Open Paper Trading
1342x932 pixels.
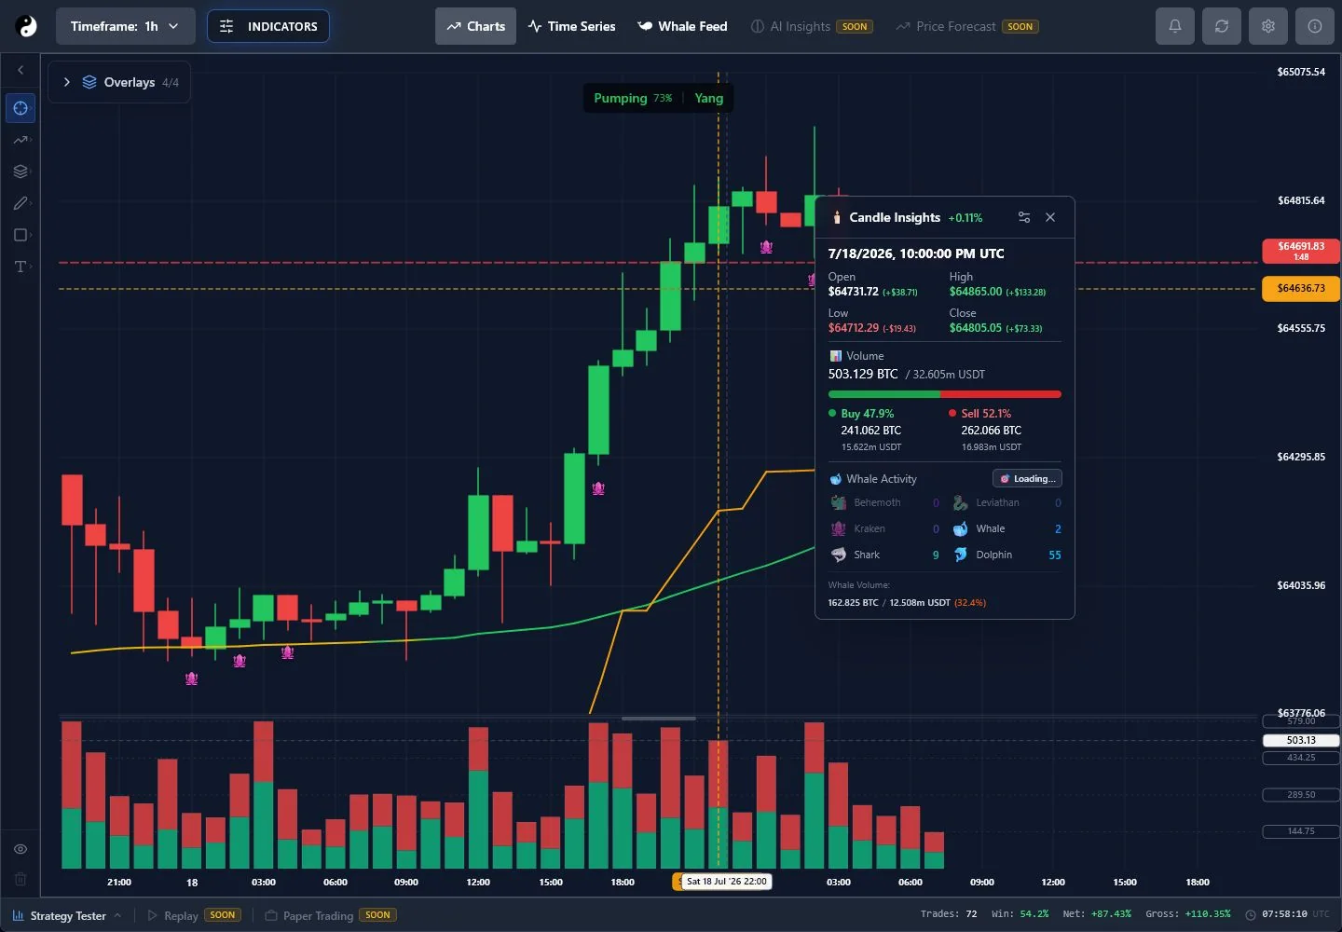click(331, 915)
